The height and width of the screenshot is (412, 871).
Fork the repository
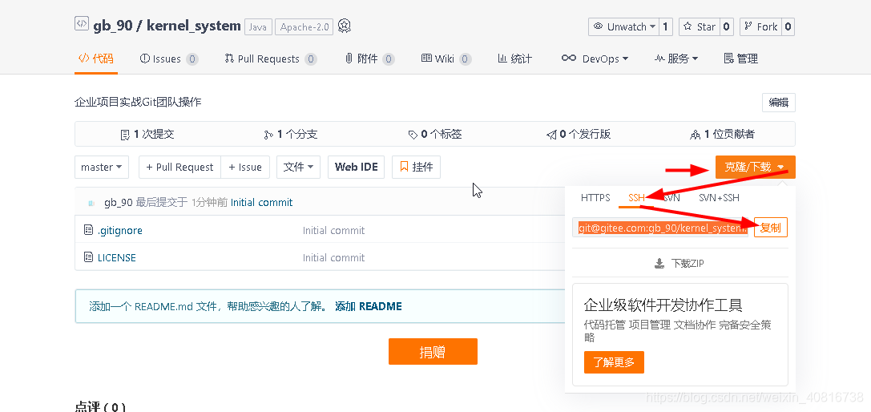(x=760, y=26)
